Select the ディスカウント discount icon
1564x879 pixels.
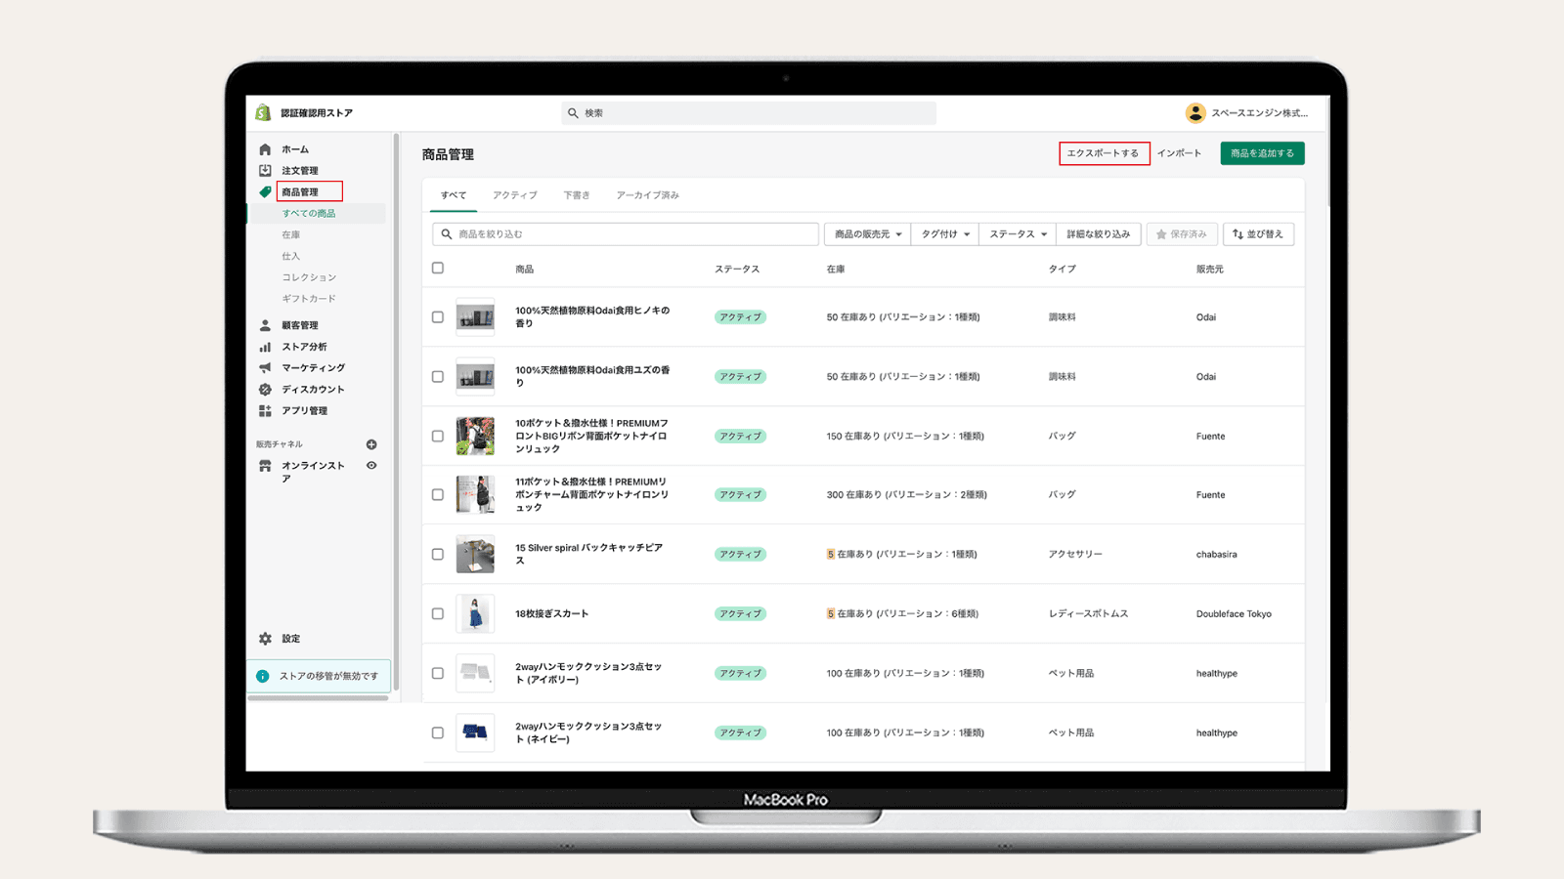coord(264,389)
